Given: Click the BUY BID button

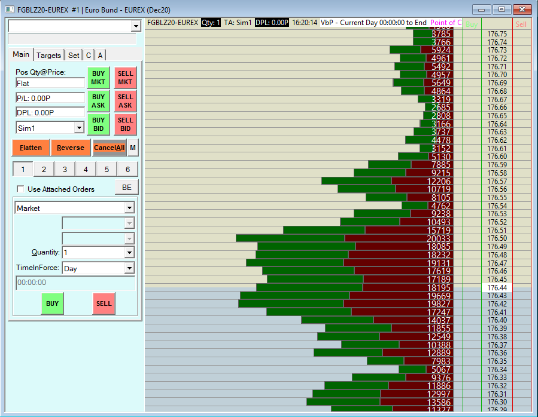Looking at the screenshot, I should (98, 124).
